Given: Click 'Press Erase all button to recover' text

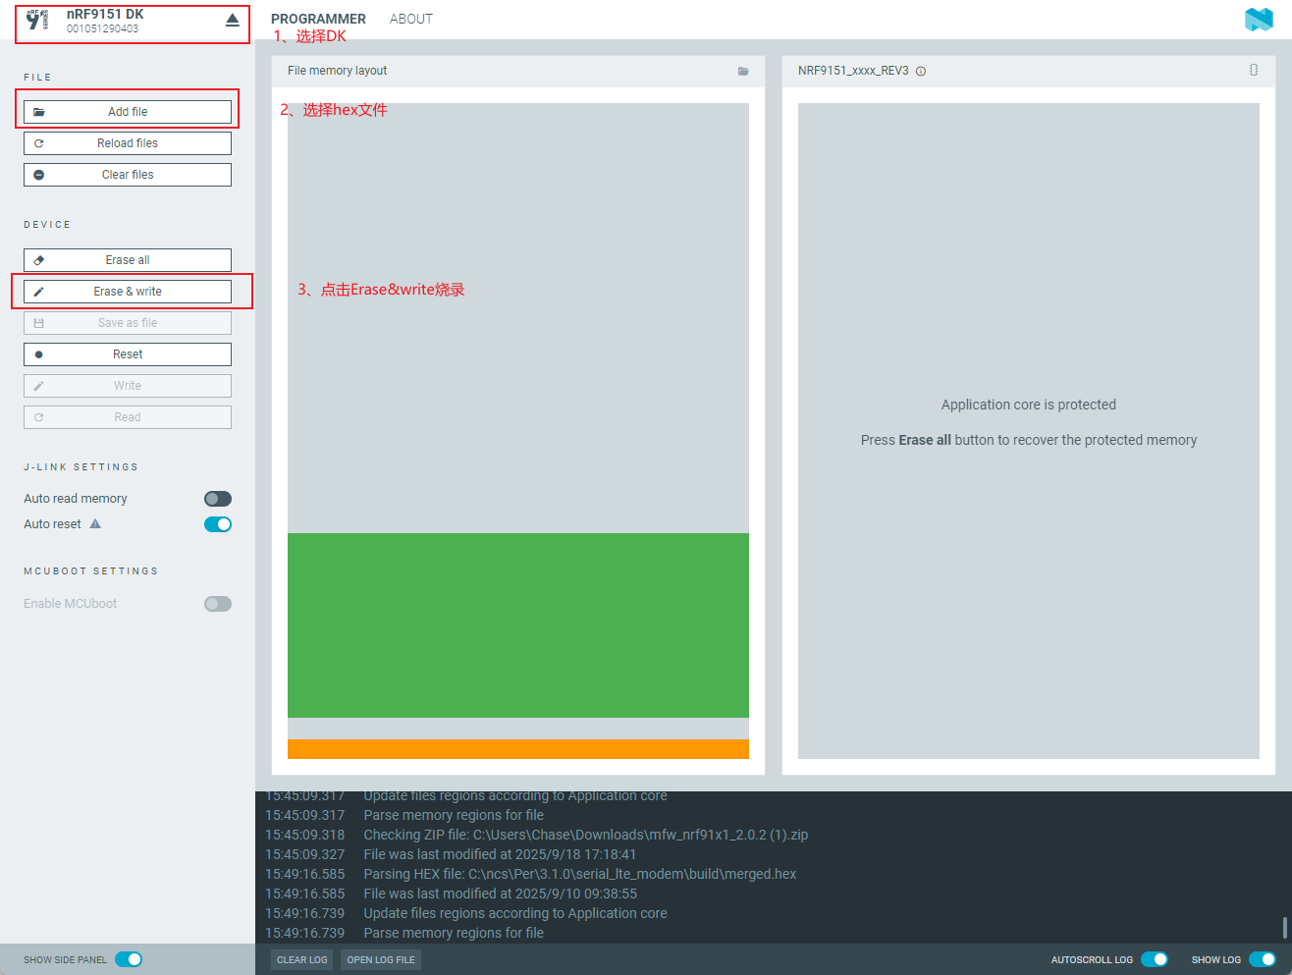Looking at the screenshot, I should click(x=1029, y=440).
